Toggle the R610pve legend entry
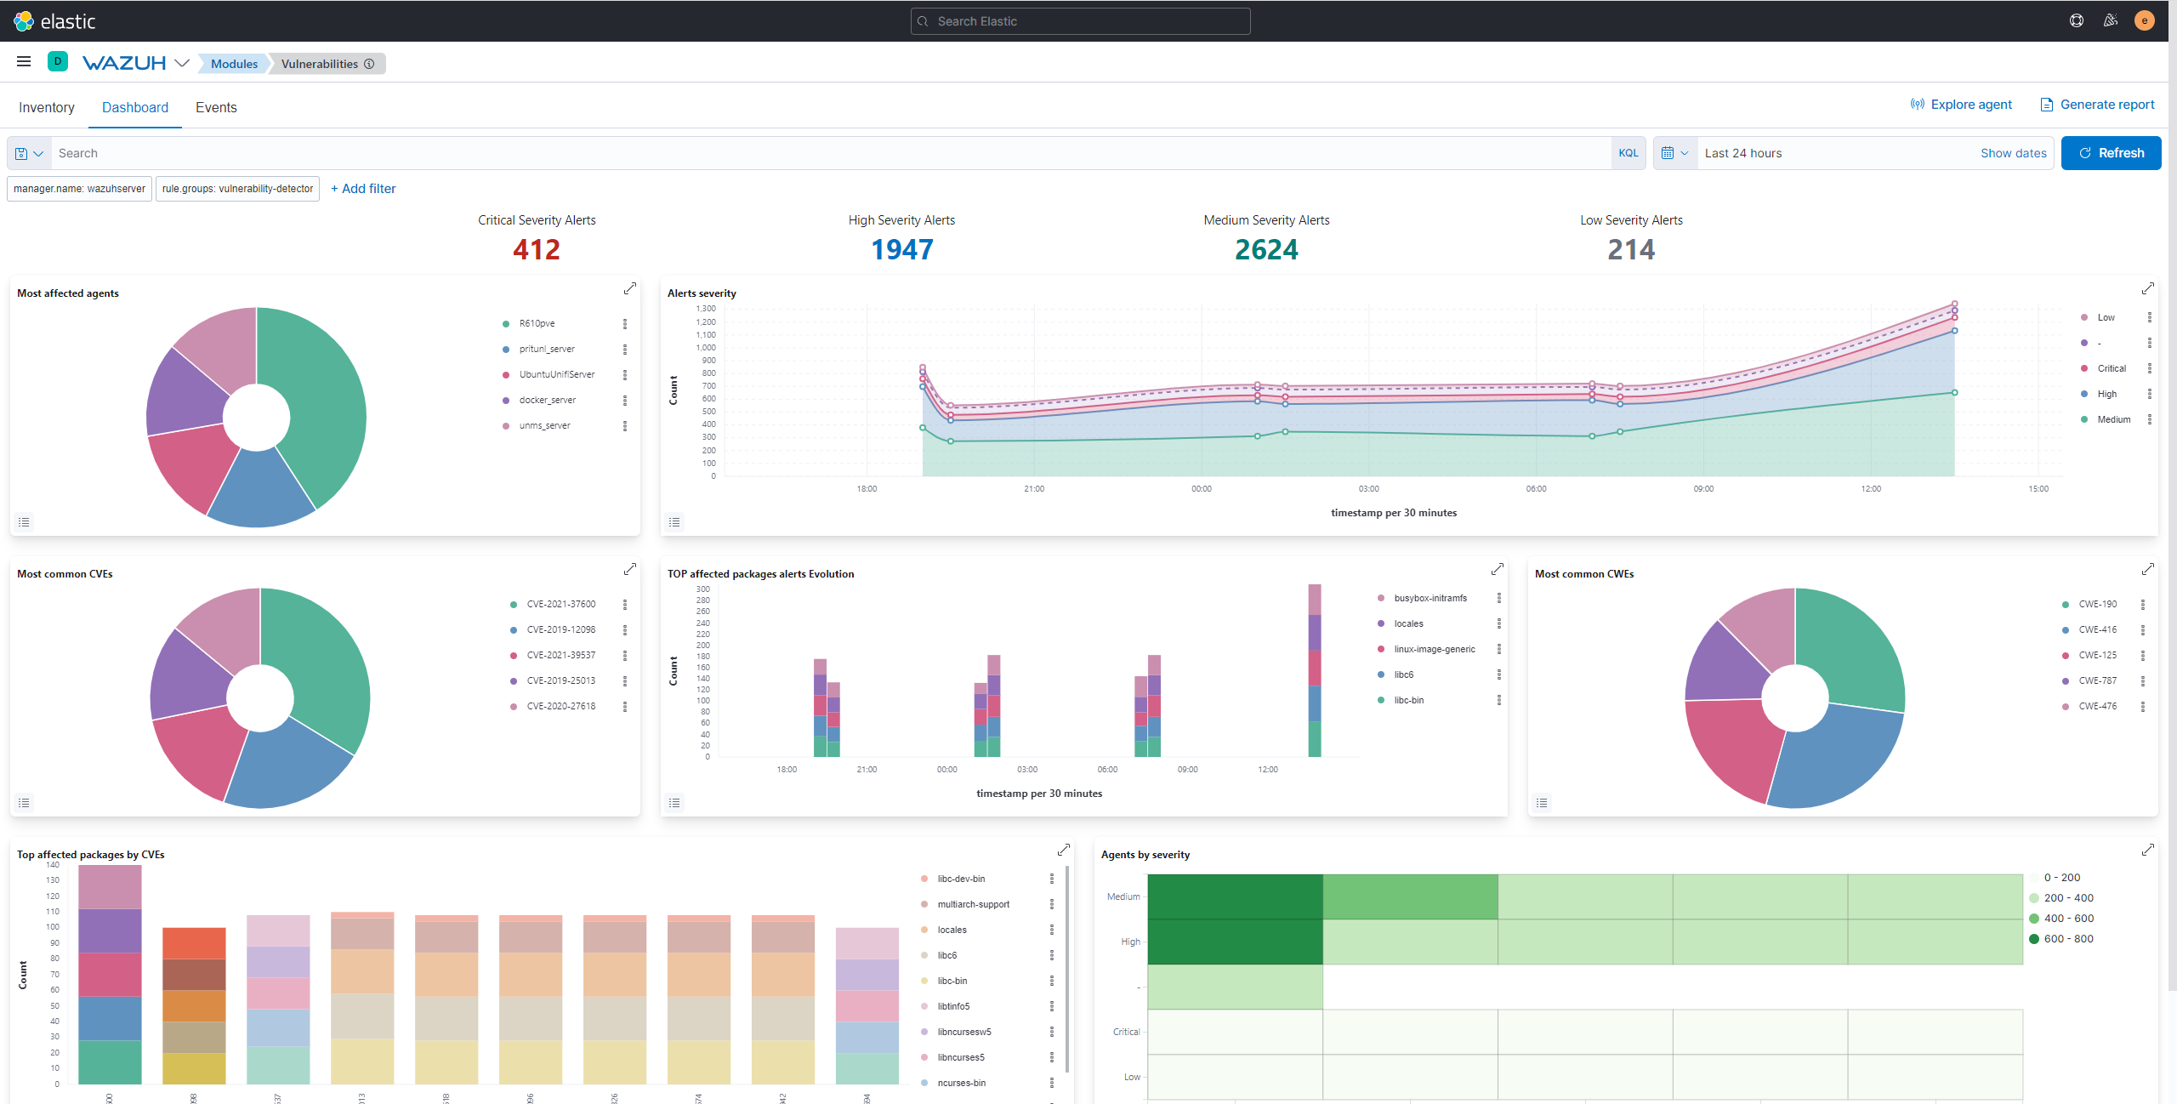The width and height of the screenshot is (2177, 1104). point(537,323)
